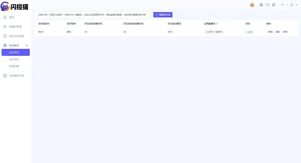Click the clipboard document icon in title bar

click(x=261, y=5)
